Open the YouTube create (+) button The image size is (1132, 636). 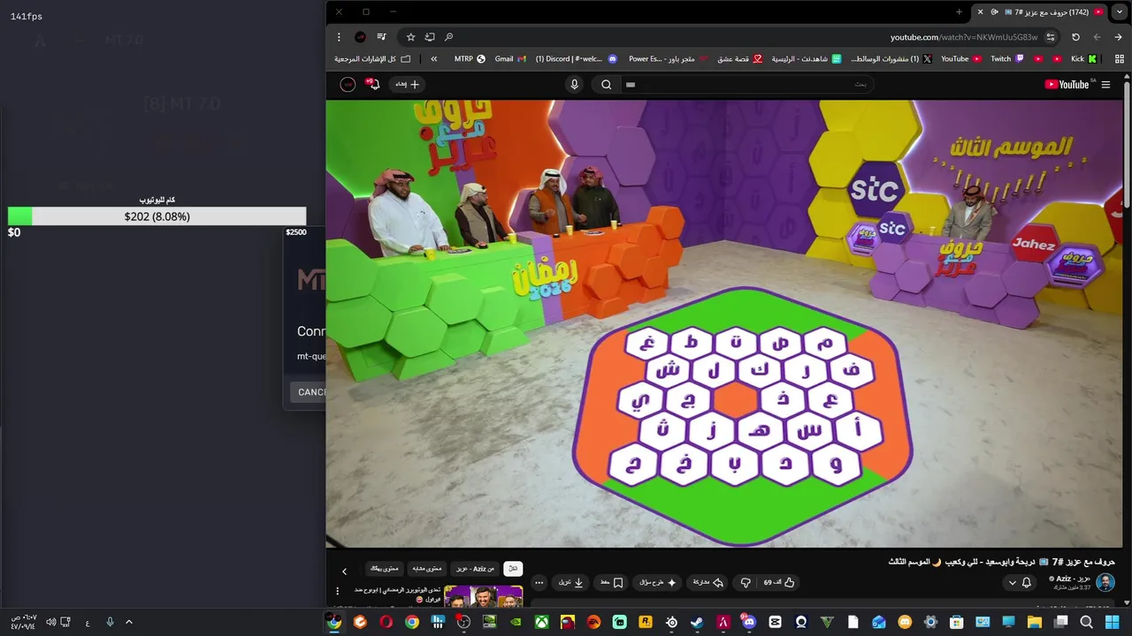[408, 85]
